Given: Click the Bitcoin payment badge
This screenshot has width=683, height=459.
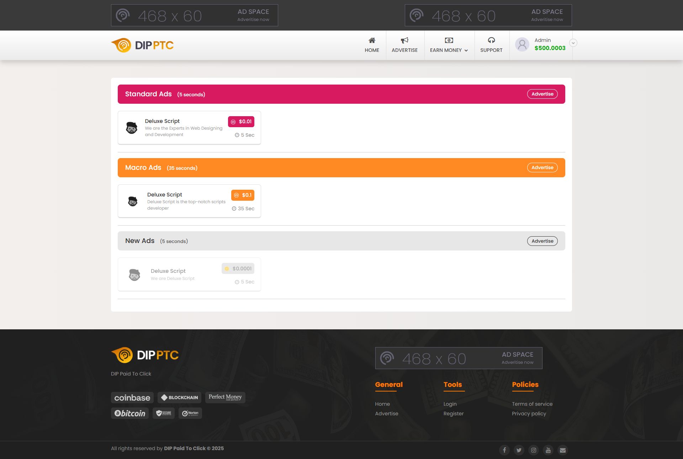Looking at the screenshot, I should pyautogui.click(x=129, y=413).
